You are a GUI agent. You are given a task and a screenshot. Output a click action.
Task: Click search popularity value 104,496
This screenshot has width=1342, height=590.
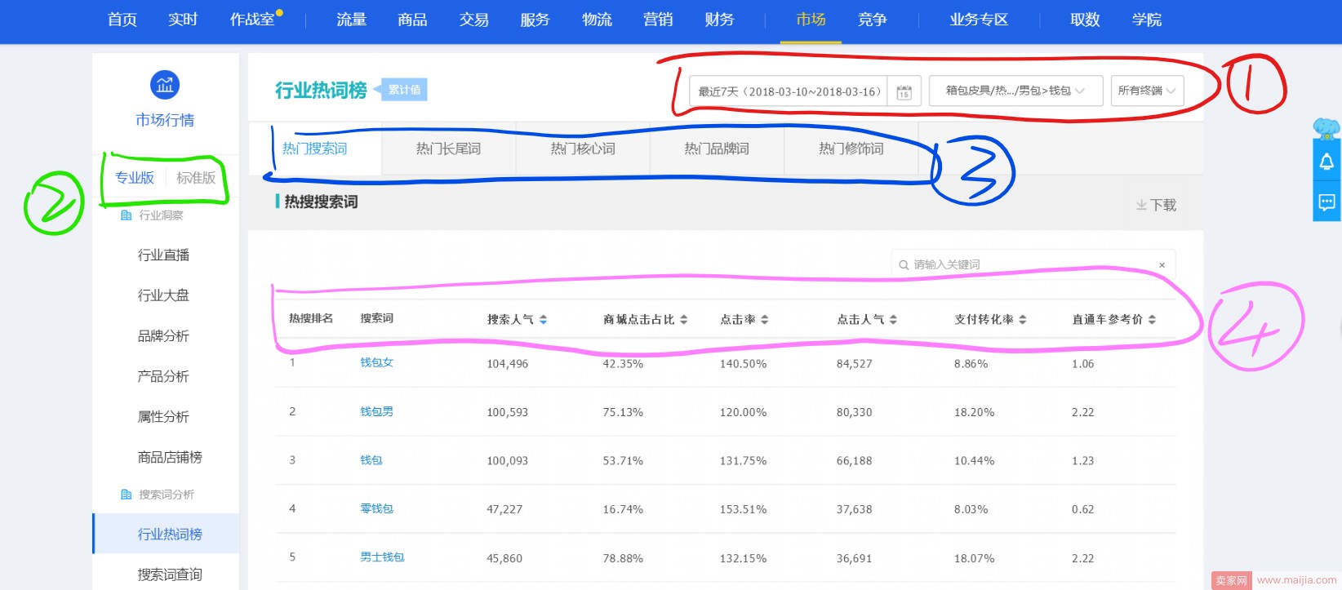[508, 364]
